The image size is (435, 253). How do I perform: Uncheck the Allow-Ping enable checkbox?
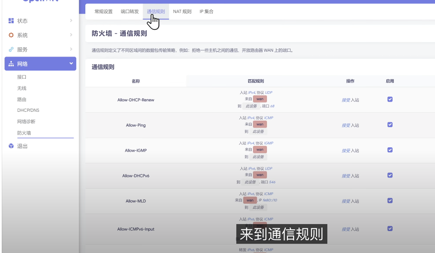[x=390, y=125]
